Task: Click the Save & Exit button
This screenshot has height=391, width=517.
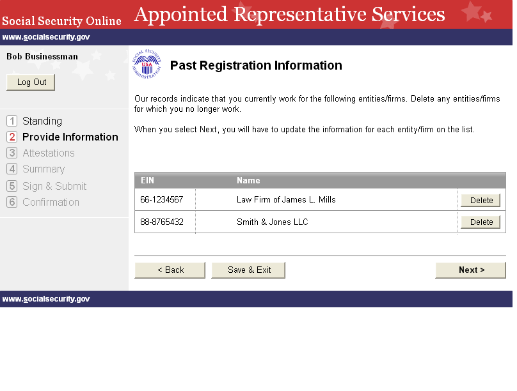Action: point(248,270)
